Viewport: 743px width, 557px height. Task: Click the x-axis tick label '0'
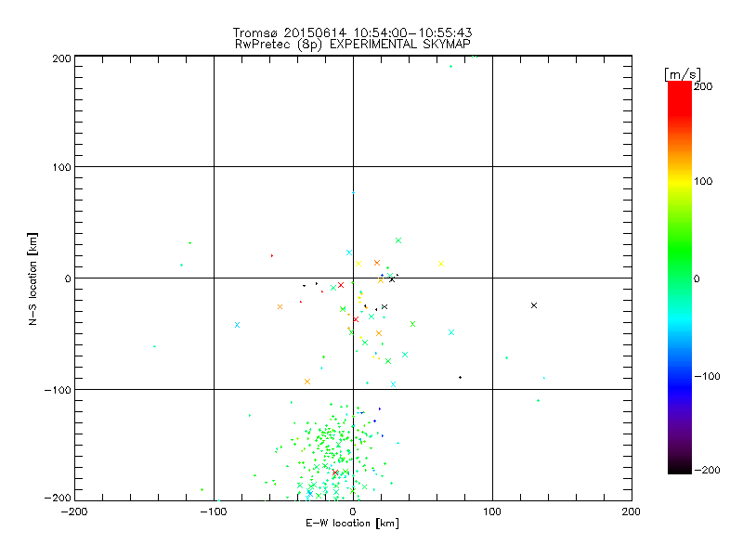coord(353,512)
